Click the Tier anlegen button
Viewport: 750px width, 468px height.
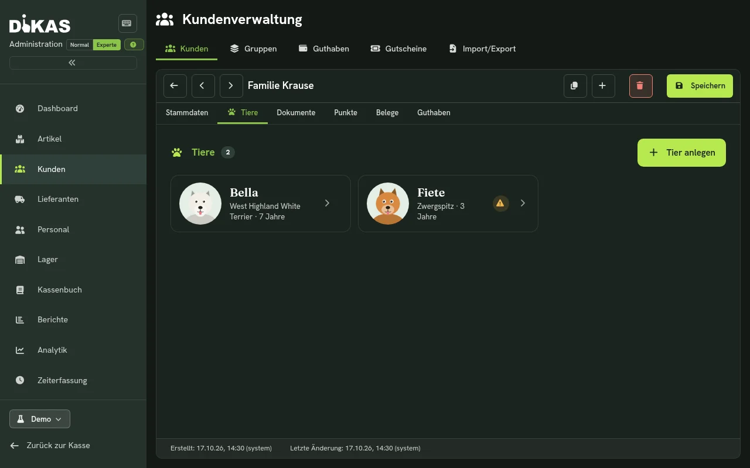(681, 153)
